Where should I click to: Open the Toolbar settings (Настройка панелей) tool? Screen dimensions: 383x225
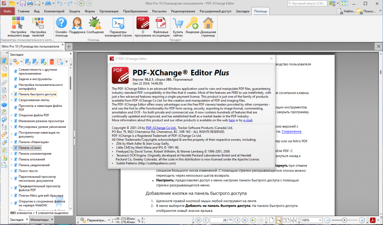pyautogui.click(x=38, y=27)
